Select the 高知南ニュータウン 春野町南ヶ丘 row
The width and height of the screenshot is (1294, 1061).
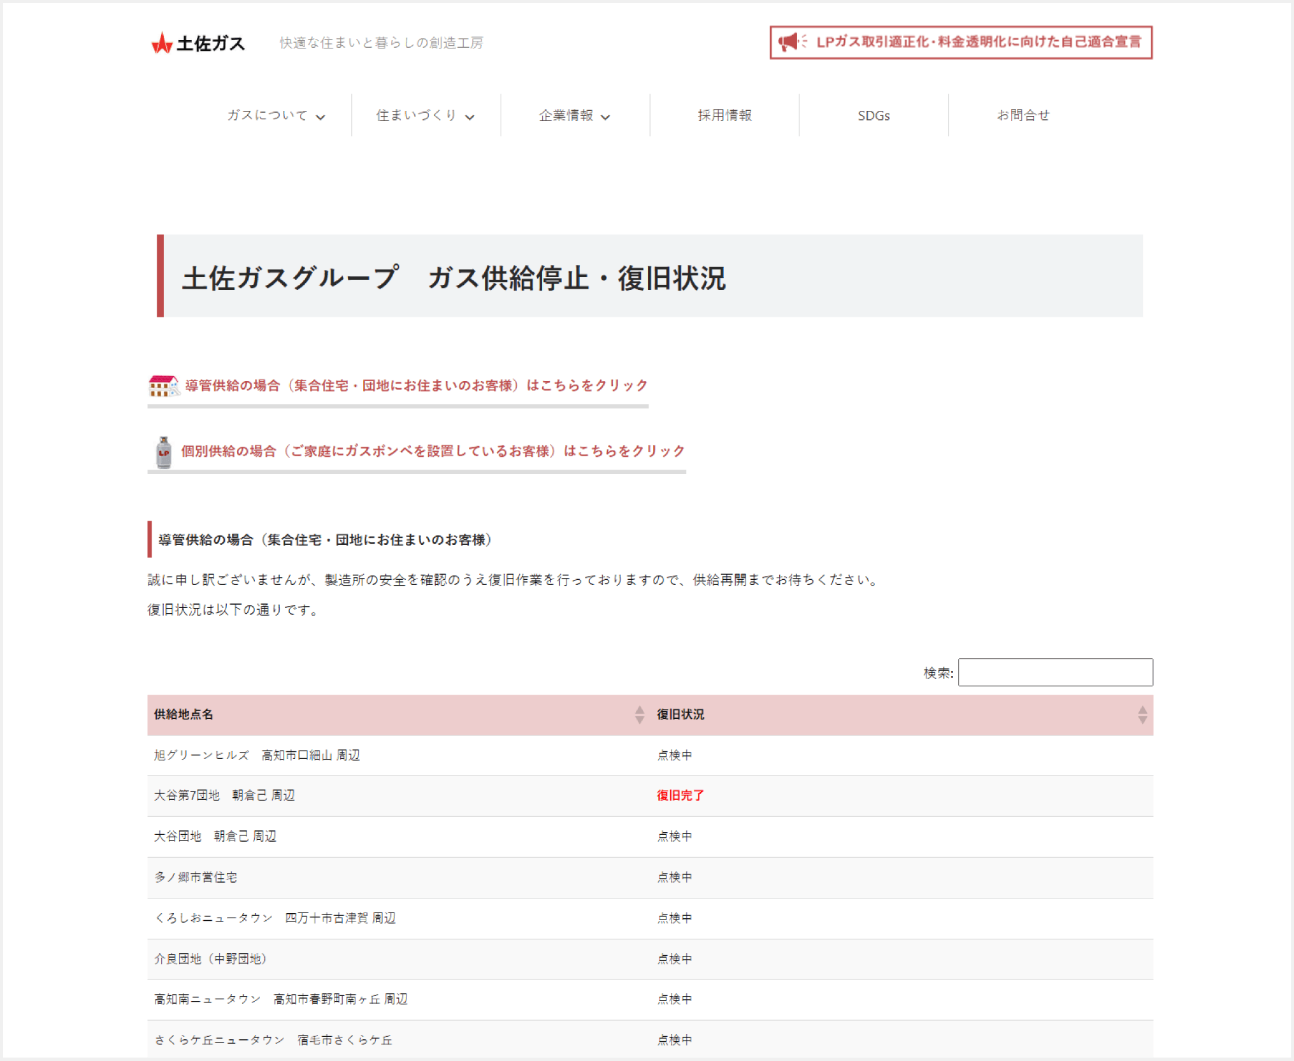(x=650, y=1000)
